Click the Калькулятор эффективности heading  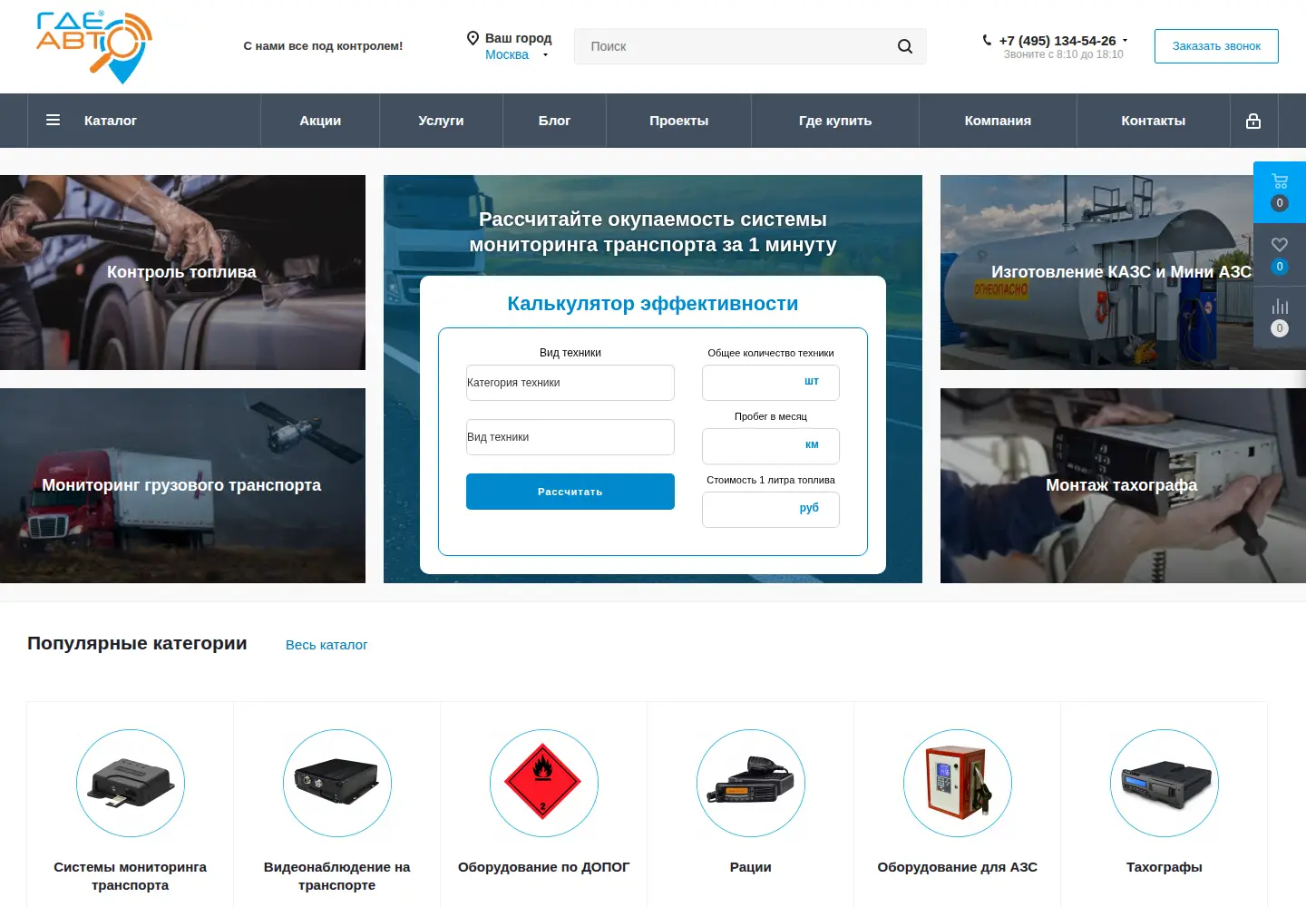pyautogui.click(x=653, y=304)
